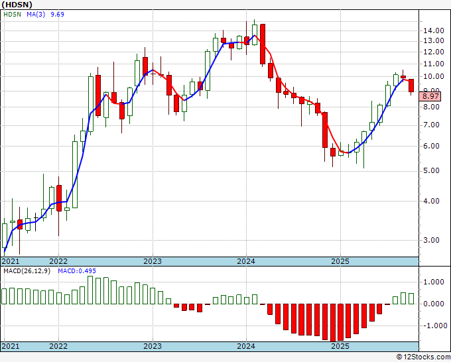Click the 12Stocks.com copyright link
The image size is (451, 362).
click(423, 357)
